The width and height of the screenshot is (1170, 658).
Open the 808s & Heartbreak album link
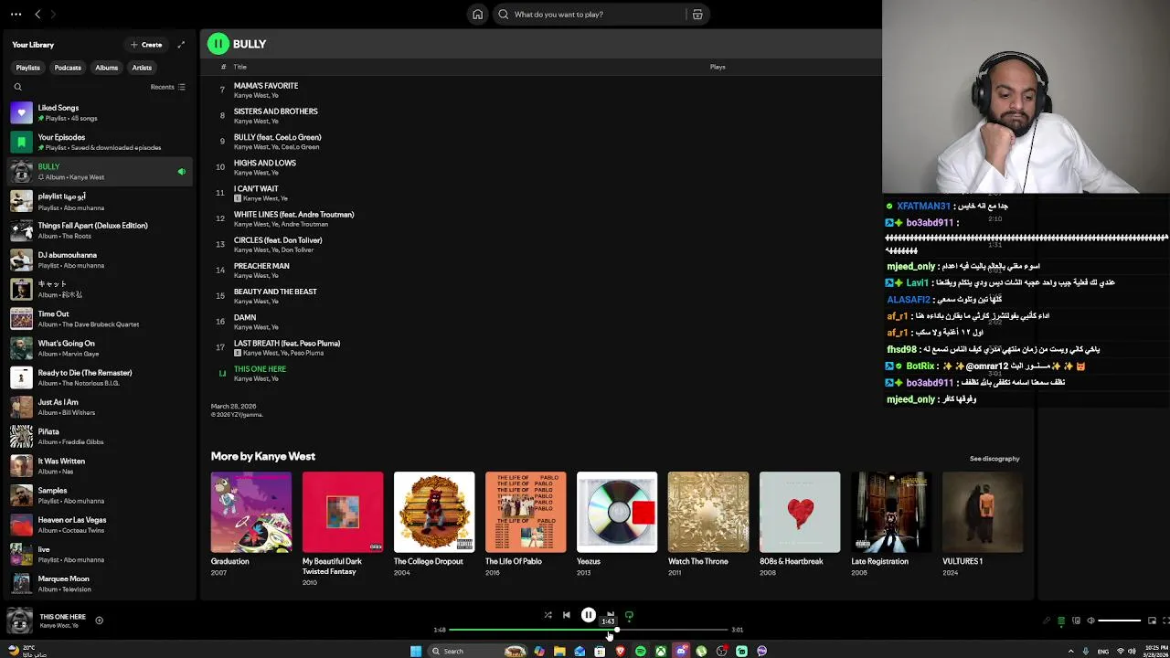click(791, 561)
